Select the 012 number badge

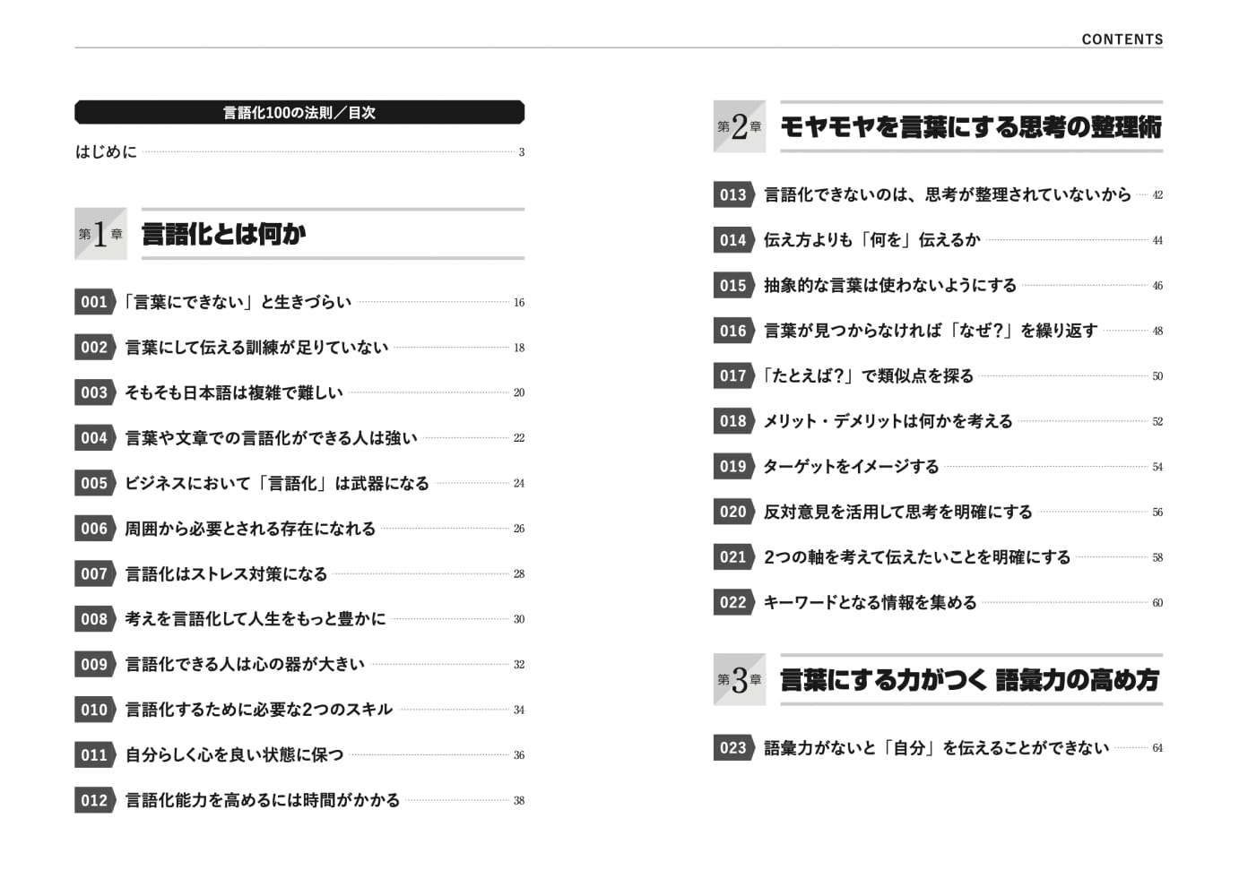click(94, 800)
